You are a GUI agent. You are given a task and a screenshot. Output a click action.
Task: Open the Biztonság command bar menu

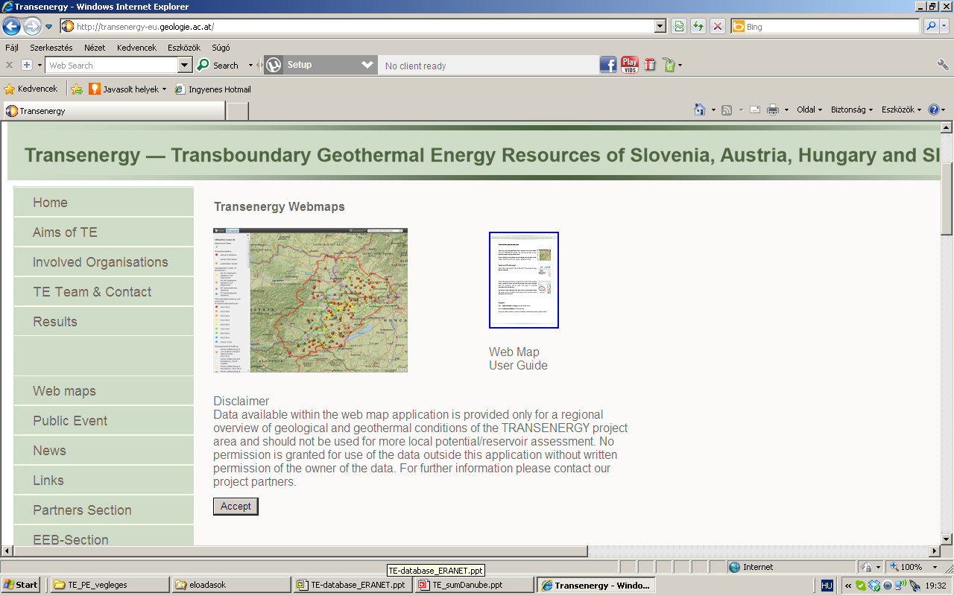(851, 110)
